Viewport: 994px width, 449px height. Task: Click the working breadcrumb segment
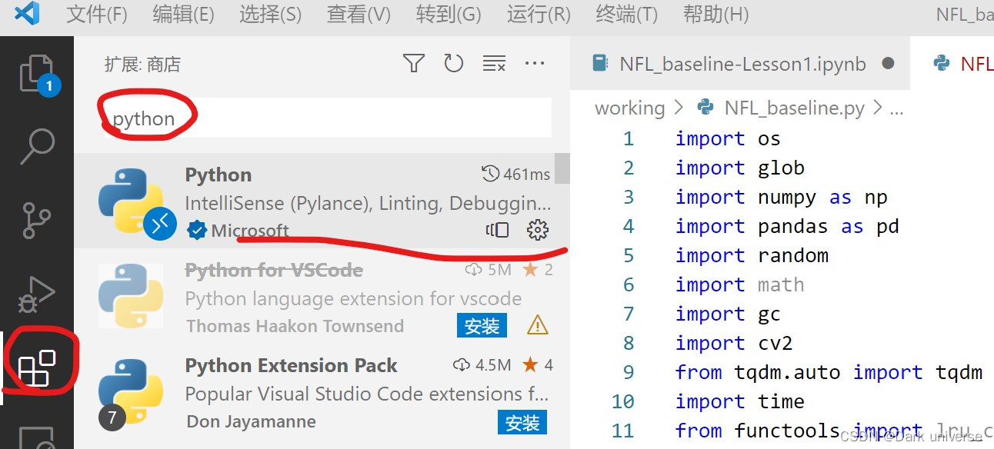(x=629, y=108)
